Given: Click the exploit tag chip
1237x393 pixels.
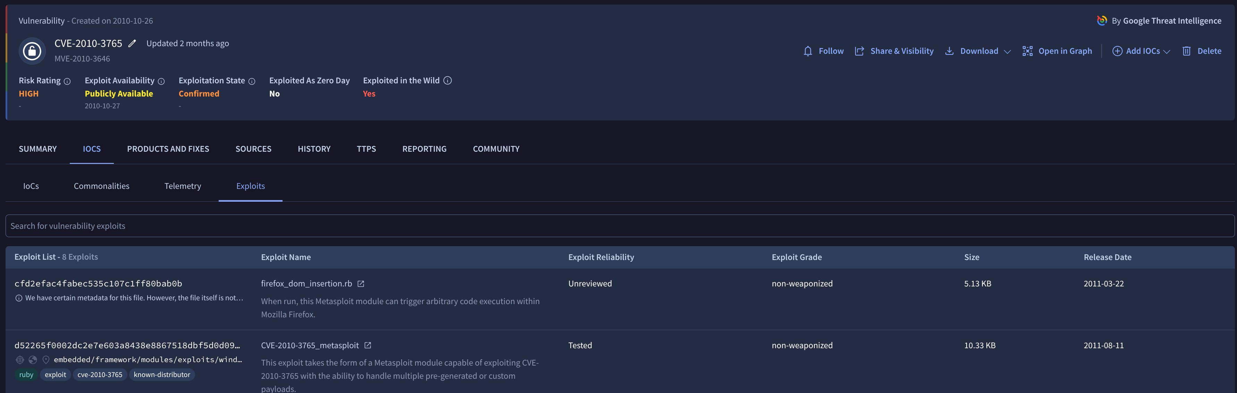Looking at the screenshot, I should click(55, 375).
